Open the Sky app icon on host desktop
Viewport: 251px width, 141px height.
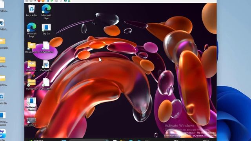pyautogui.click(x=2, y=134)
